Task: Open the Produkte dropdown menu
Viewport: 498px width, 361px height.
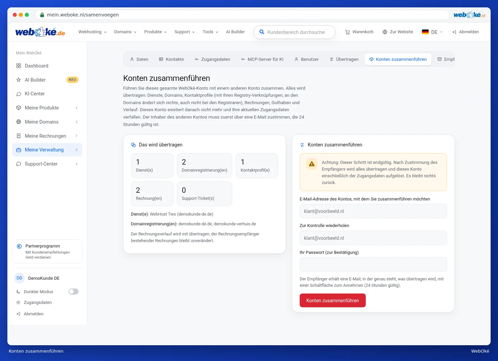Action: (155, 32)
